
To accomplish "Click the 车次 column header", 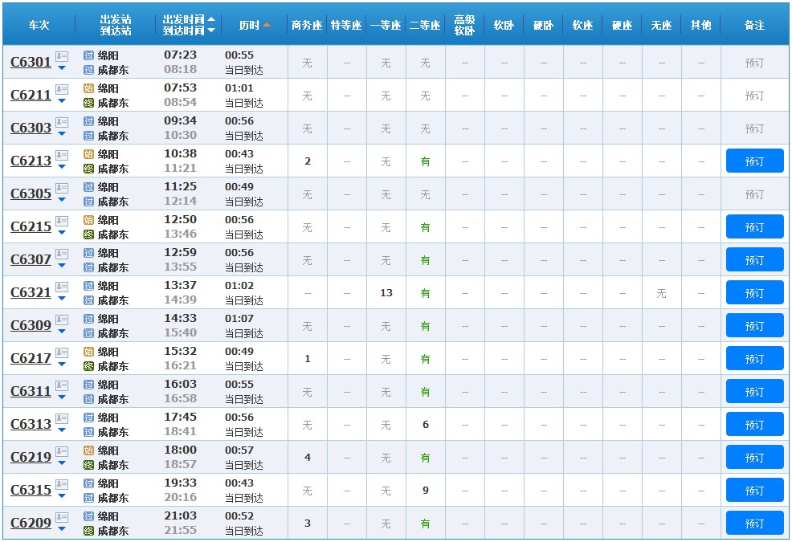I will [39, 25].
